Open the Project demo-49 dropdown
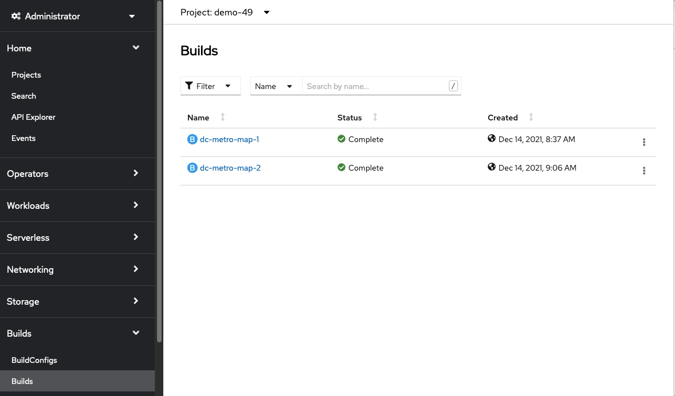Screen dimensions: 675x396 (x=225, y=12)
